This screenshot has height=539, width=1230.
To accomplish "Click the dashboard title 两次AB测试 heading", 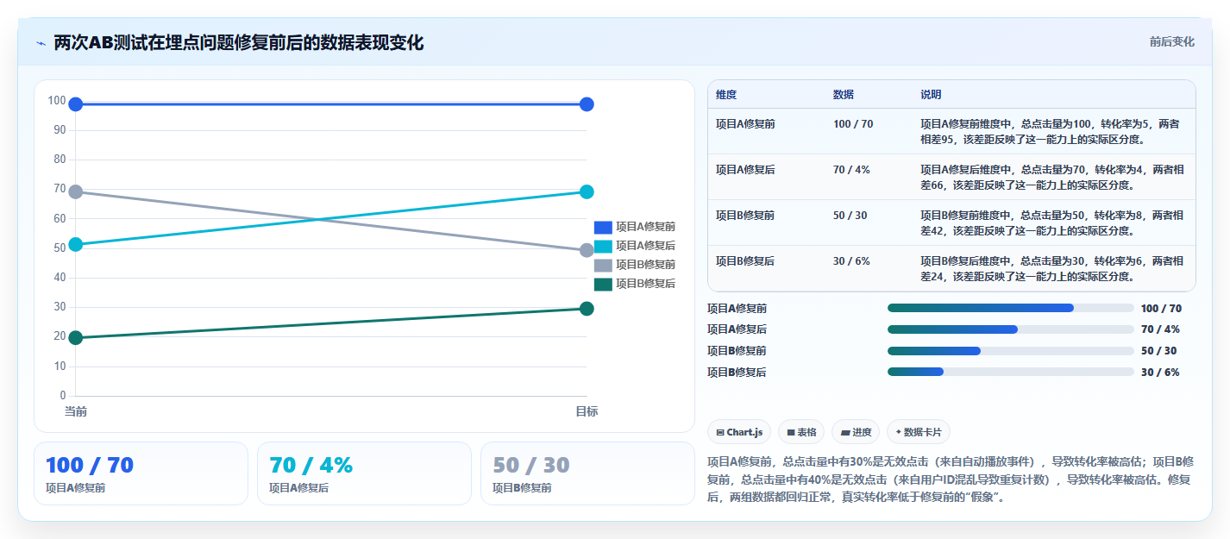I will (x=239, y=42).
